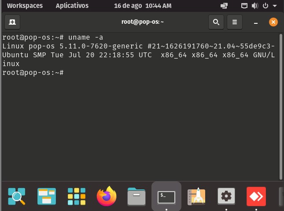This screenshot has height=211, width=284.
Task: Open Pop!_Shop rocket icon in dock
Action: click(x=196, y=196)
